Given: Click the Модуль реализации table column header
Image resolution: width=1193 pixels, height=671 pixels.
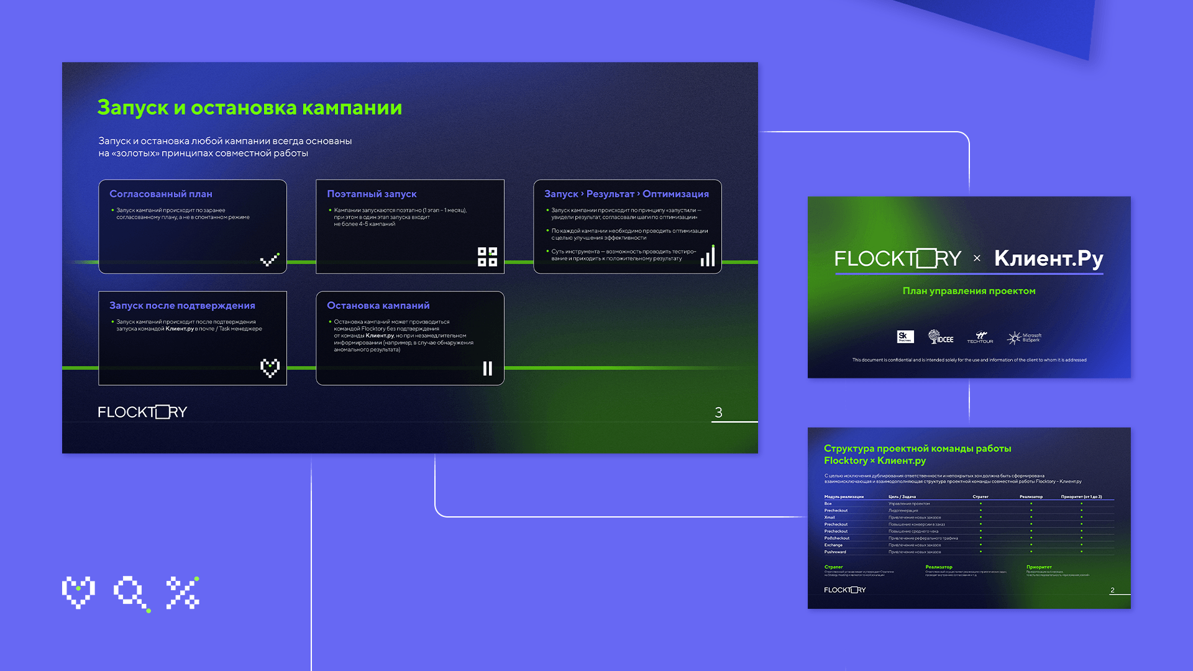Looking at the screenshot, I should tap(844, 496).
